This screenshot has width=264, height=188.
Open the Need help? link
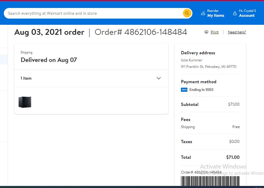pyautogui.click(x=237, y=32)
